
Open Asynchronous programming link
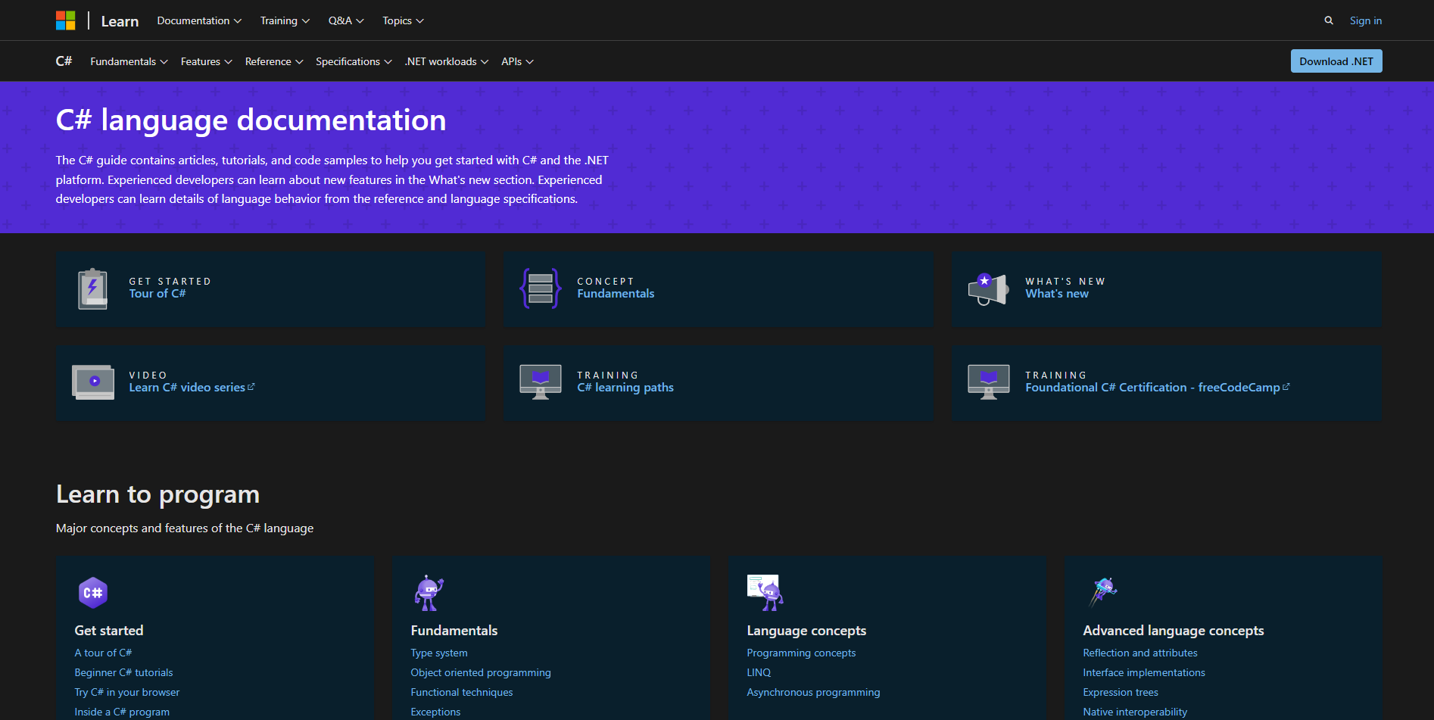813,692
